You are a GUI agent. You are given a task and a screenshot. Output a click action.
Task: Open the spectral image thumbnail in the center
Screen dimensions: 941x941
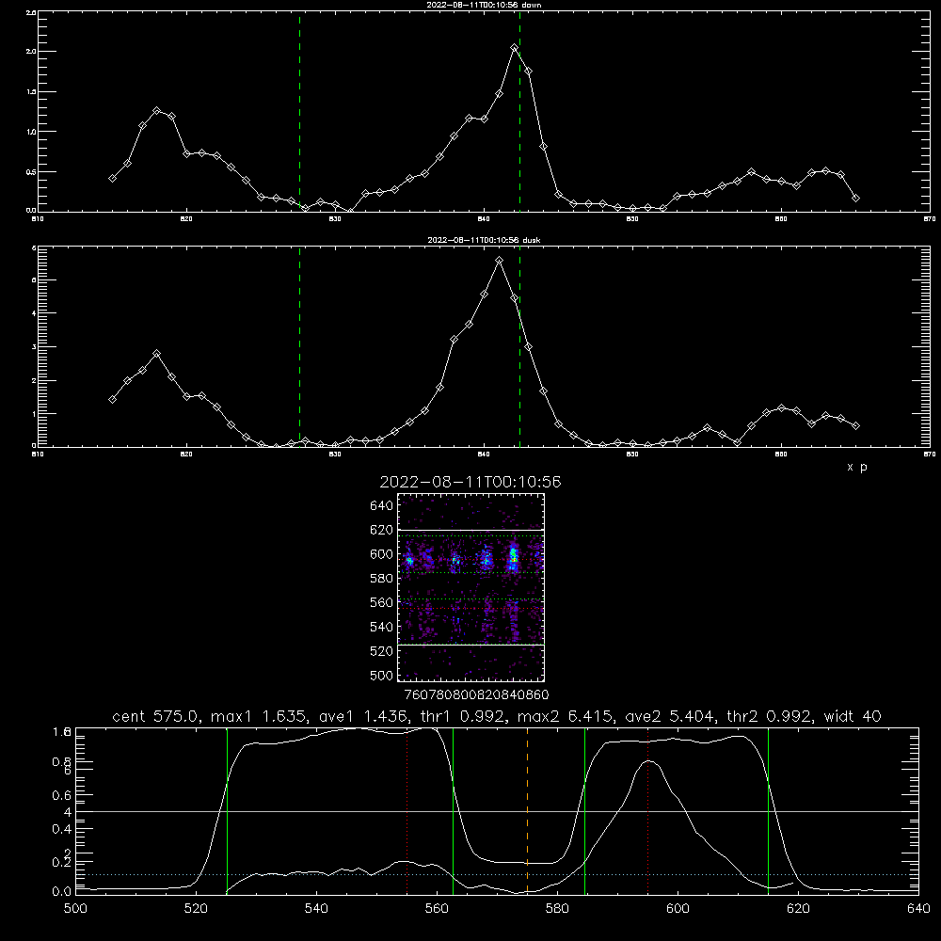(470, 587)
